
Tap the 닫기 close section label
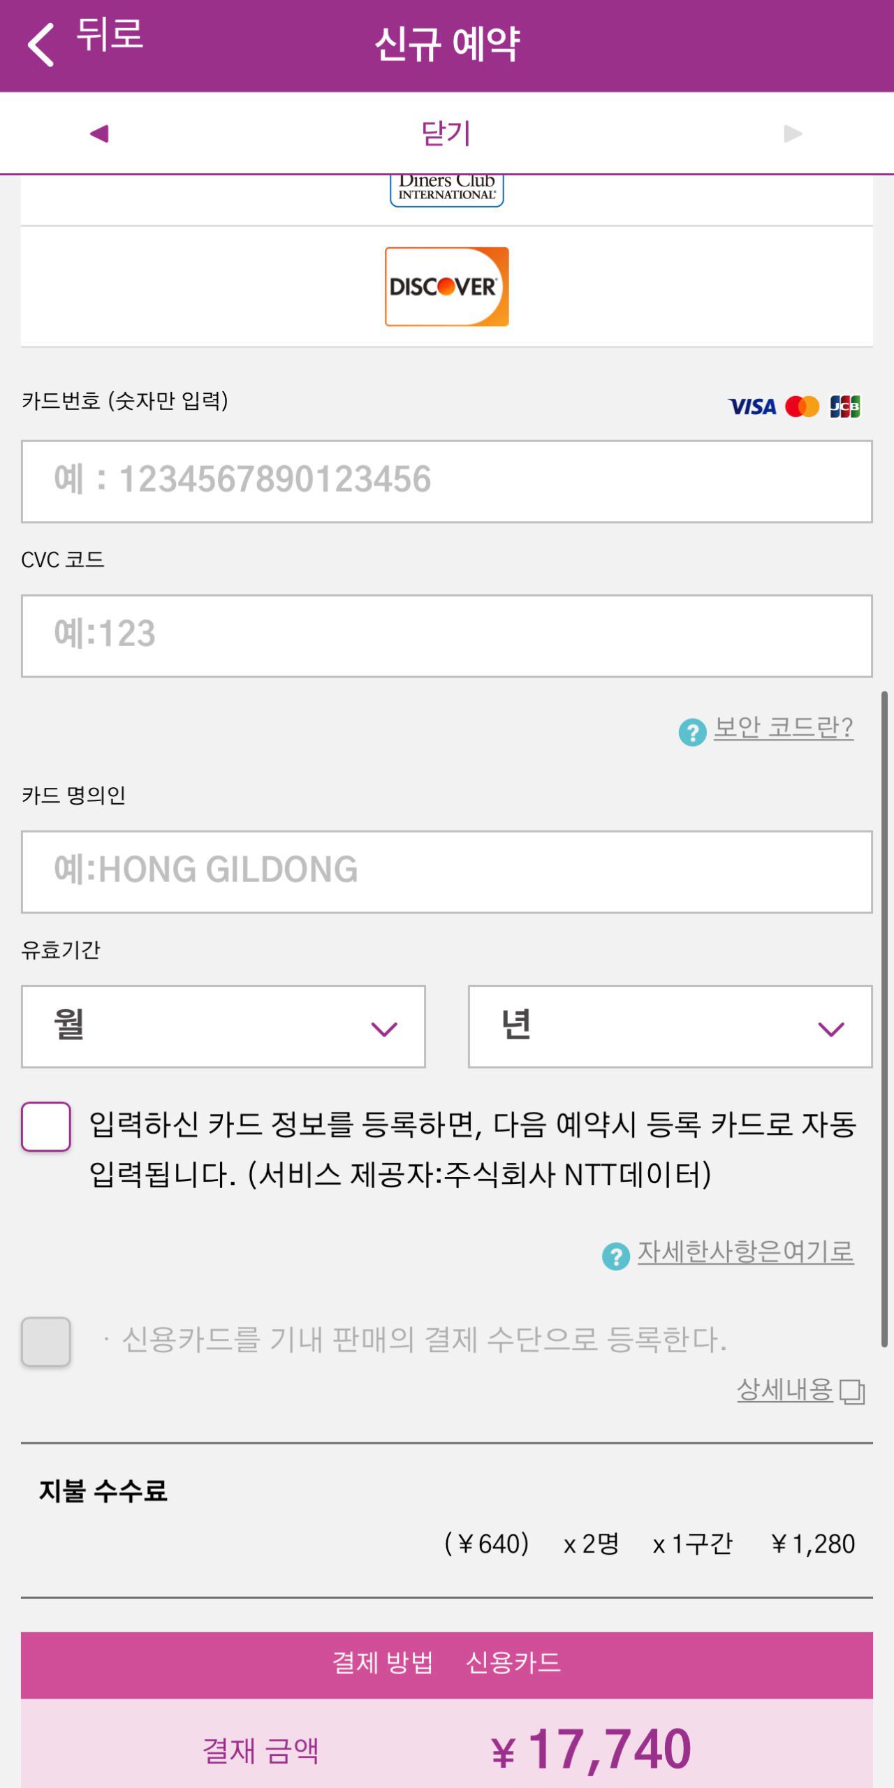(x=447, y=133)
